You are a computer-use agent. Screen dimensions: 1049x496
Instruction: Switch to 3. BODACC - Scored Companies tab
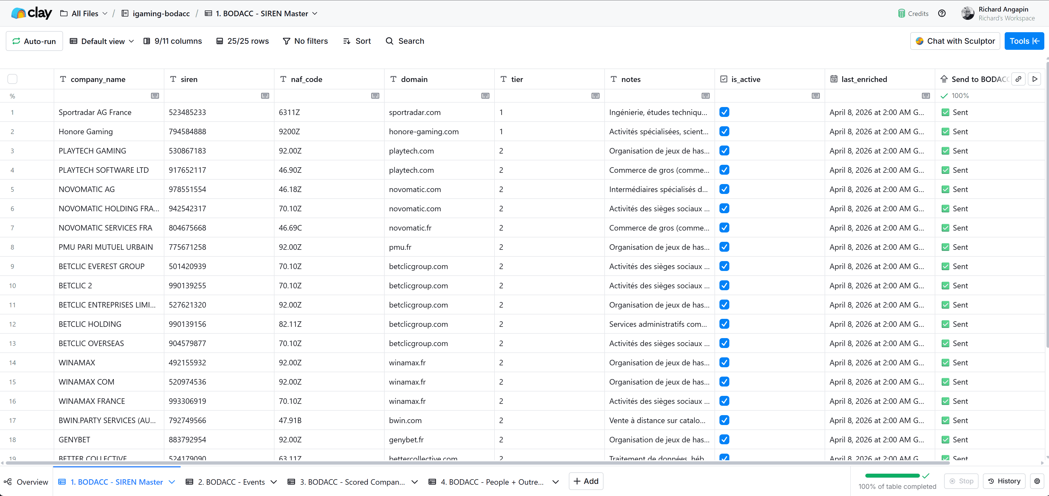point(352,482)
